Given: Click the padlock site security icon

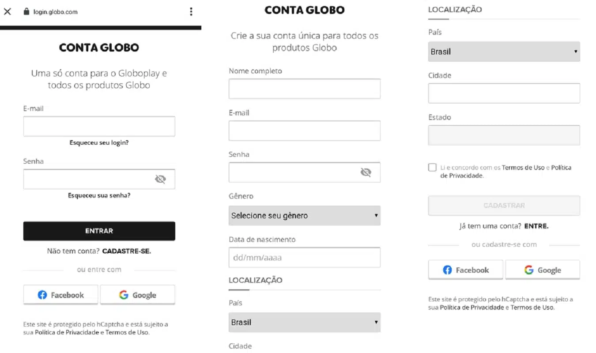Looking at the screenshot, I should pyautogui.click(x=26, y=12).
